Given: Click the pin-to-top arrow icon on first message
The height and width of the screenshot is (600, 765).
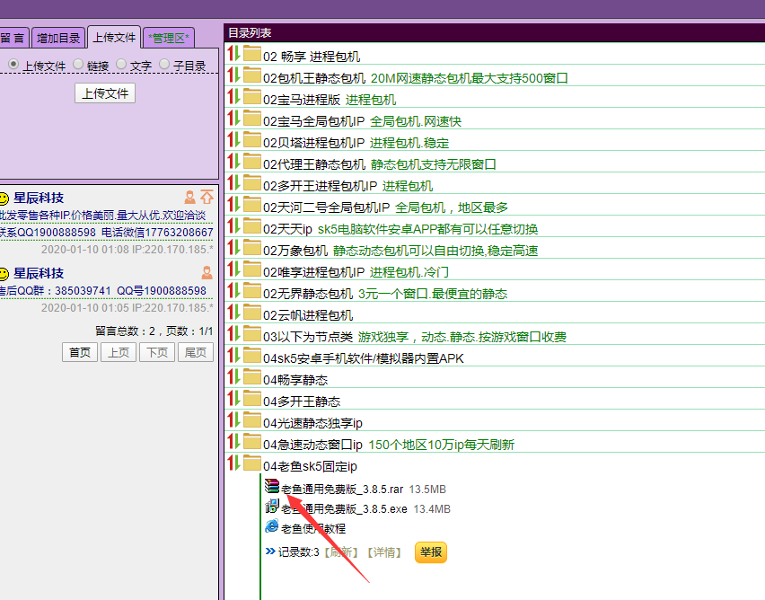Looking at the screenshot, I should point(207,197).
